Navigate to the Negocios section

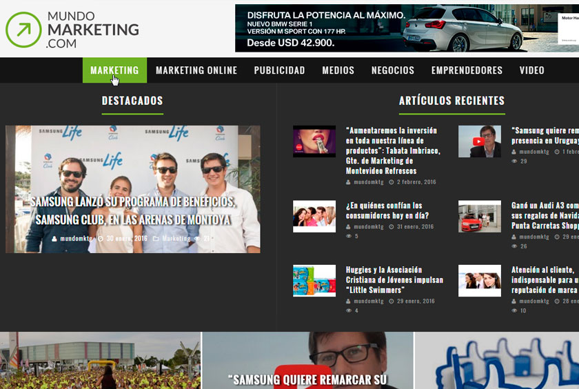pyautogui.click(x=393, y=70)
